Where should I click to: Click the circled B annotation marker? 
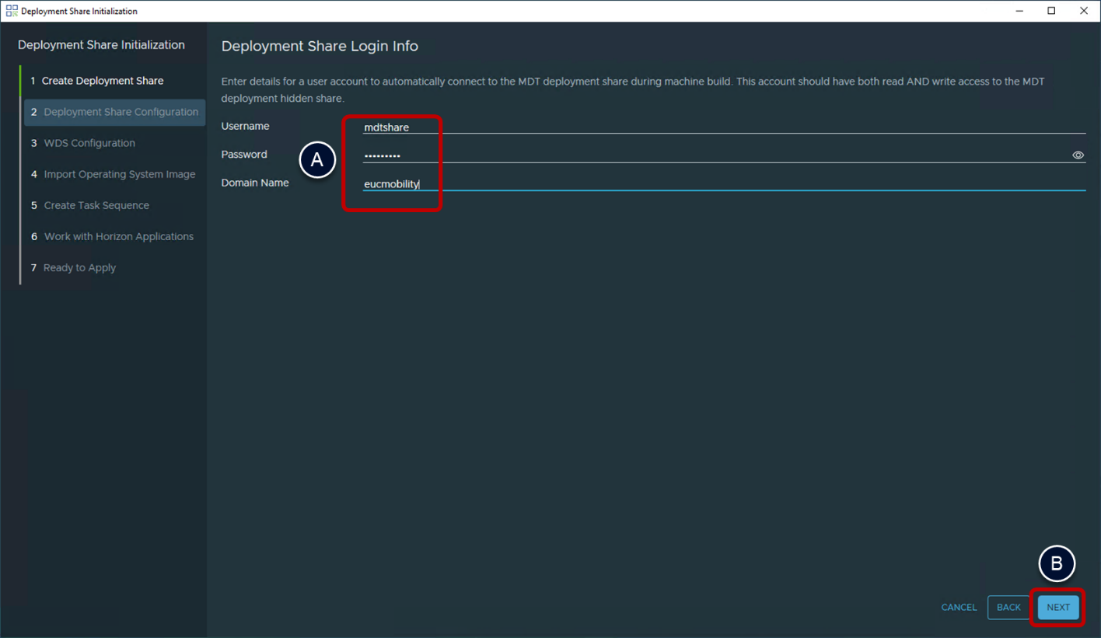pyautogui.click(x=1057, y=565)
